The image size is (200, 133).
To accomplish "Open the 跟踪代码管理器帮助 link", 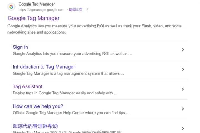I will 35,126.
